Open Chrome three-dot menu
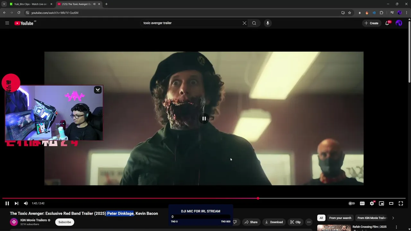This screenshot has height=231, width=411. 407,13
